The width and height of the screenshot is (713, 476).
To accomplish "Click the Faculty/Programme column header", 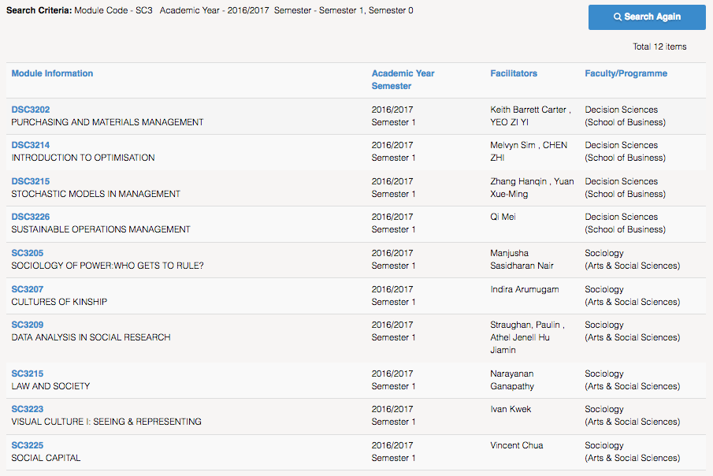I will [626, 73].
